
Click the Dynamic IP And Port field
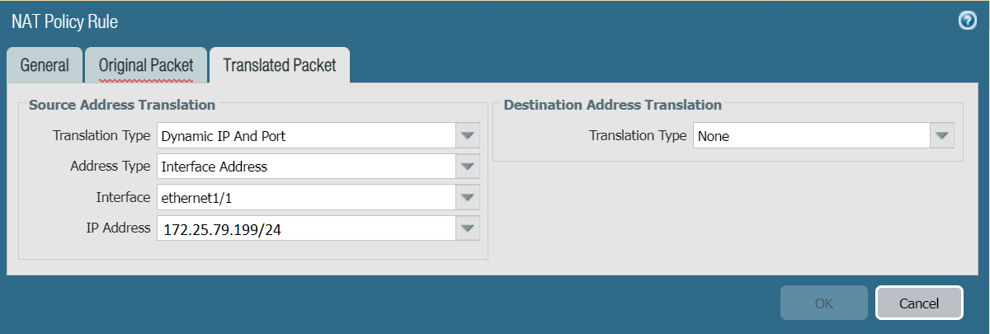[x=305, y=135]
